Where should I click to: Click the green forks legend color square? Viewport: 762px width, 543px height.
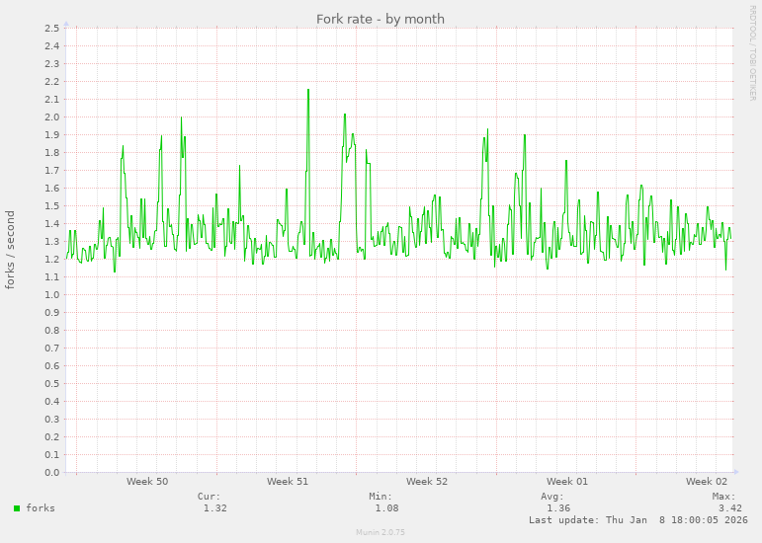click(17, 508)
